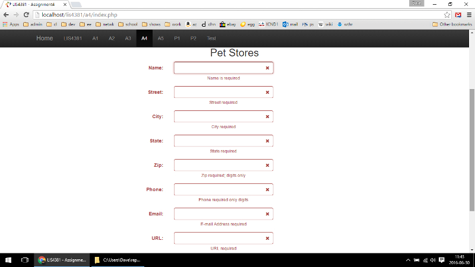Open the Test navbar item
The height and width of the screenshot is (267, 475).
pyautogui.click(x=211, y=38)
